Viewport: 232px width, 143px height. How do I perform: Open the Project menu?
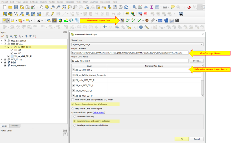5,2
